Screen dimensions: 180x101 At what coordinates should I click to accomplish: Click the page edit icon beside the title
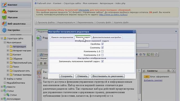click(39, 38)
